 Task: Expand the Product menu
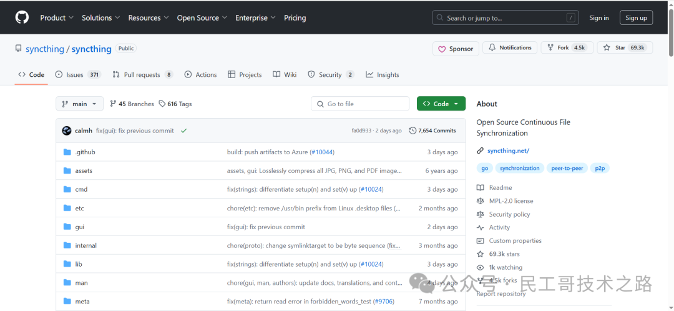[57, 17]
